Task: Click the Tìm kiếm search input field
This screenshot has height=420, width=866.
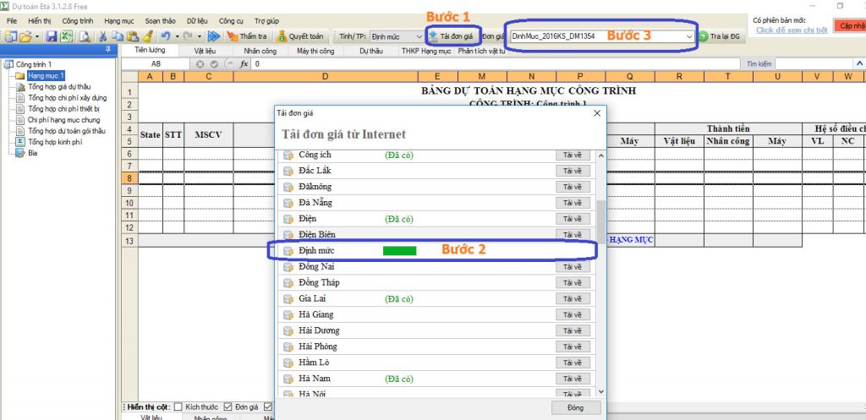Action: (813, 64)
